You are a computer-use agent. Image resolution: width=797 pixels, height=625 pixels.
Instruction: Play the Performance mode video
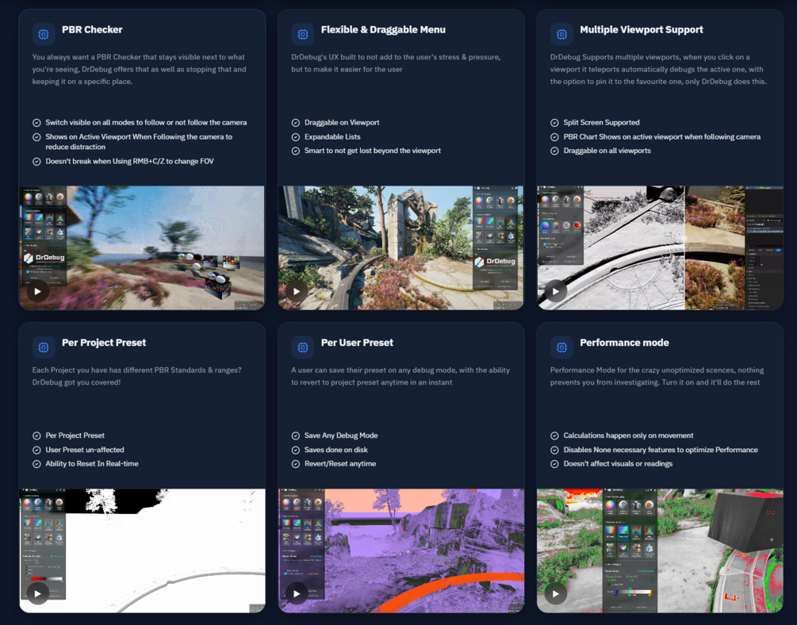coord(556,593)
